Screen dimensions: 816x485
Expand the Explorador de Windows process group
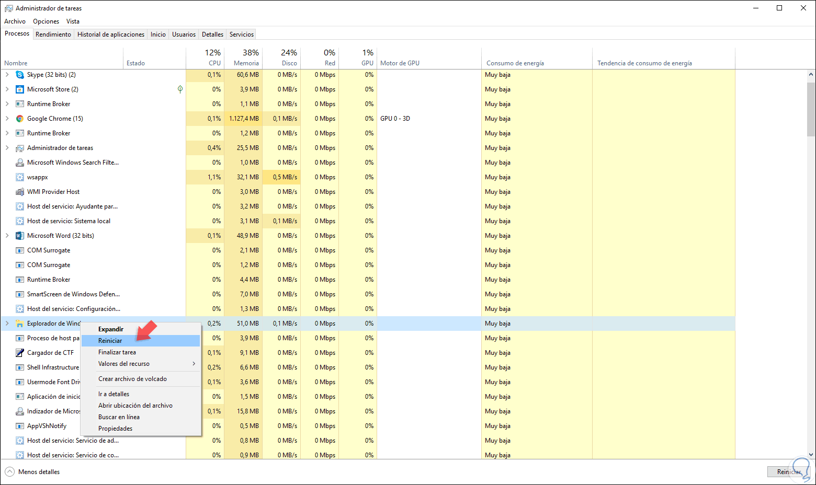[x=7, y=324]
